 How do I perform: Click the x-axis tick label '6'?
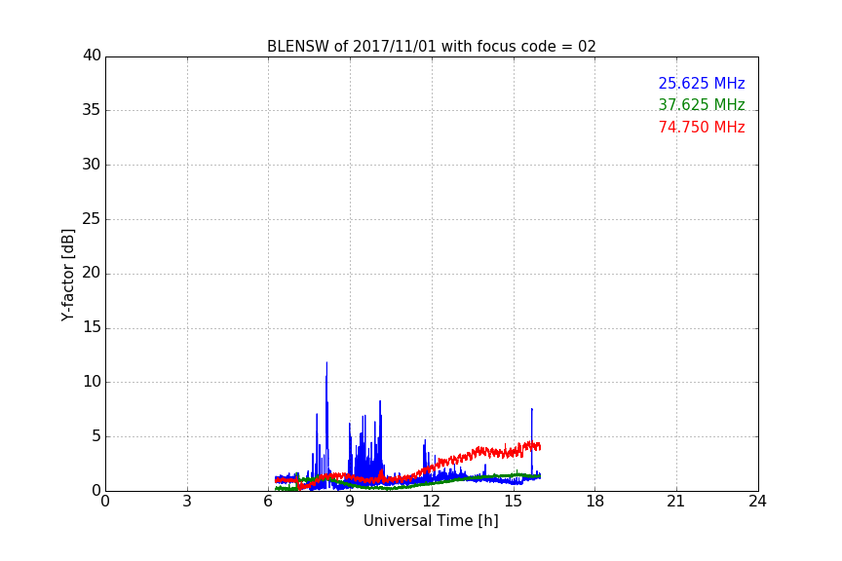click(268, 502)
